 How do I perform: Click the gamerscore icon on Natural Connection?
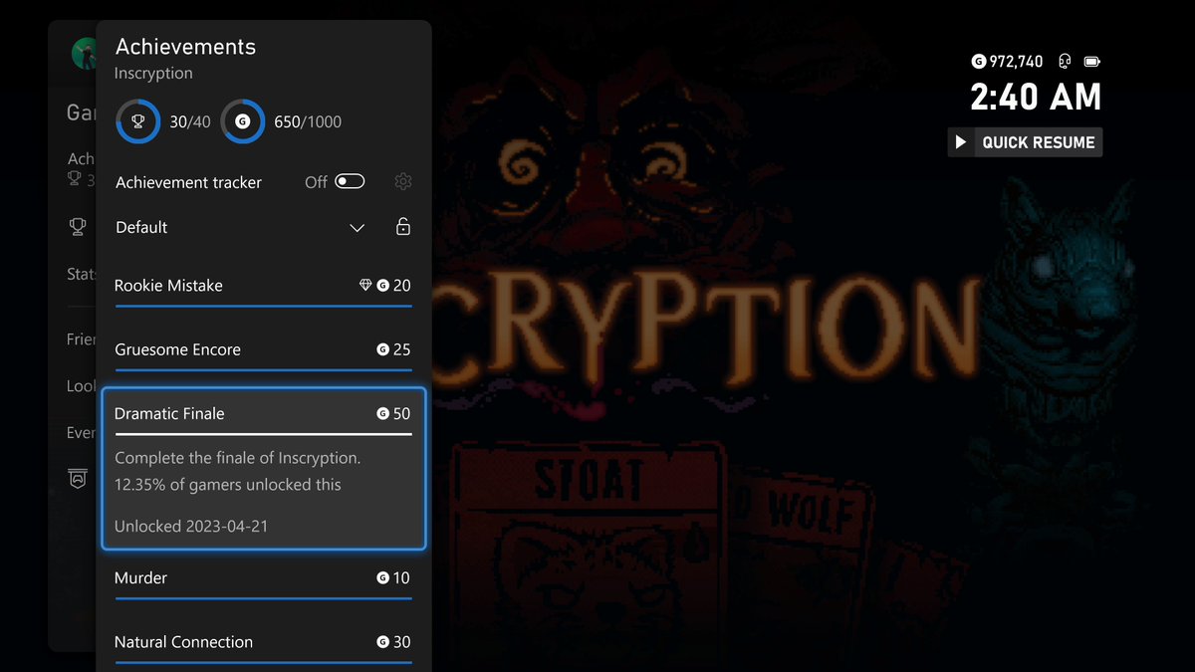click(x=382, y=642)
